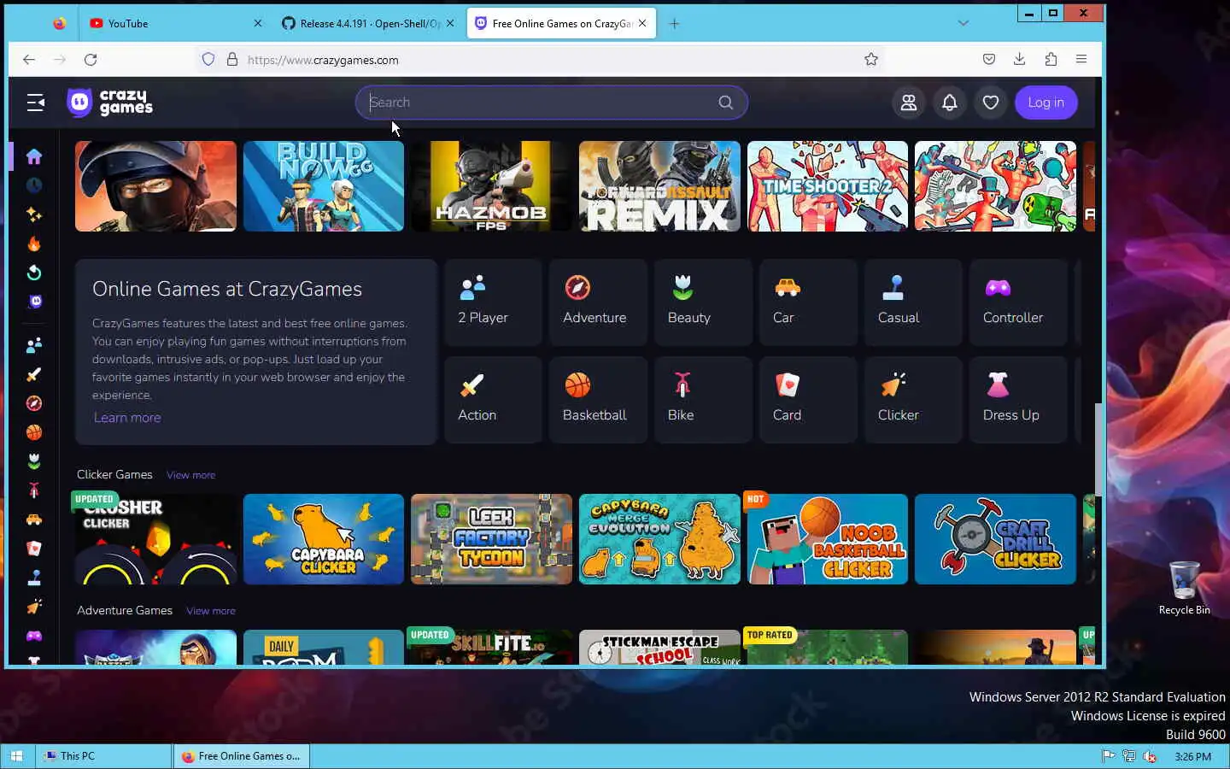Open Casual joystick icon in sidebar
The width and height of the screenshot is (1230, 769).
[x=34, y=578]
